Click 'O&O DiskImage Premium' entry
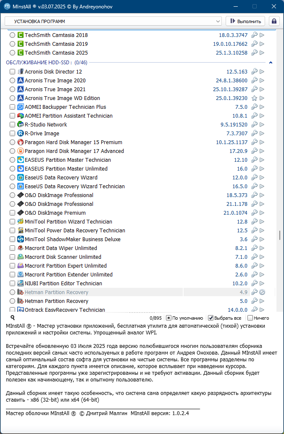 coord(55,213)
